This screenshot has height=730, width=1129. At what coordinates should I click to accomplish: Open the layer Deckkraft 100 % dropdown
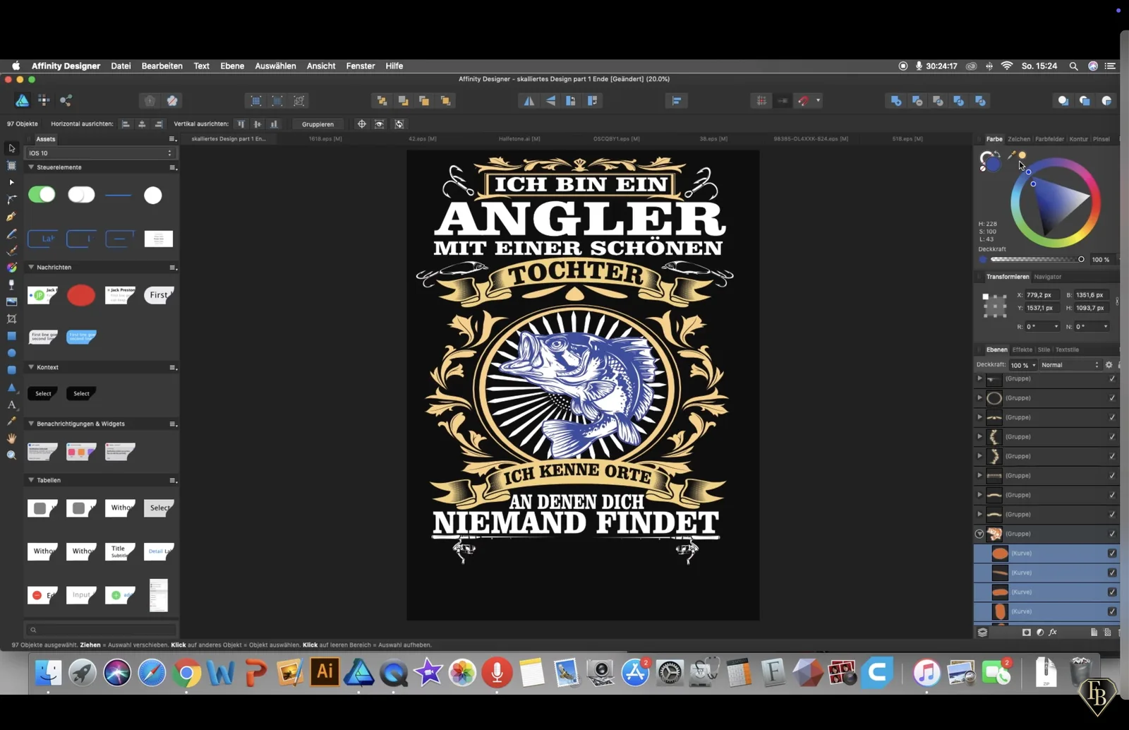pos(1023,365)
